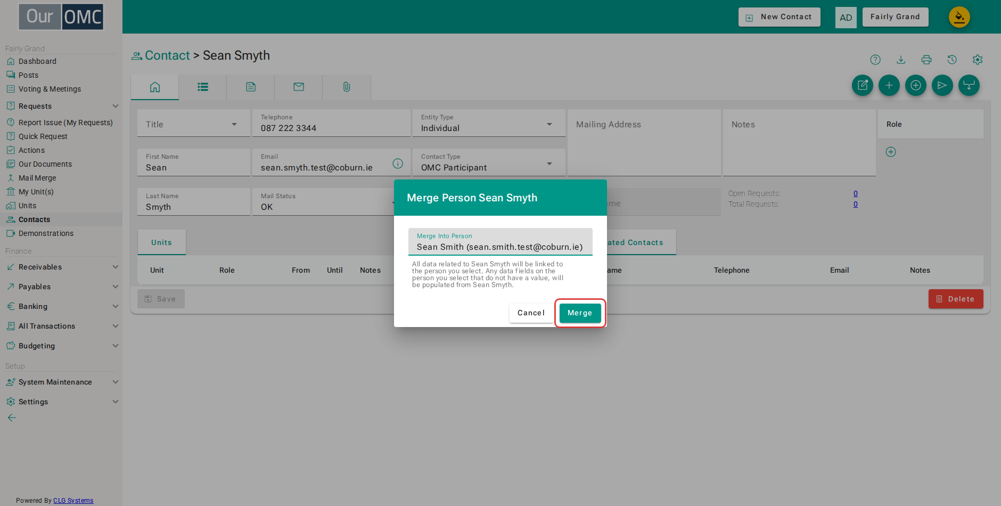Image resolution: width=1001 pixels, height=506 pixels.
Task: Click the help question mark icon
Action: click(875, 60)
